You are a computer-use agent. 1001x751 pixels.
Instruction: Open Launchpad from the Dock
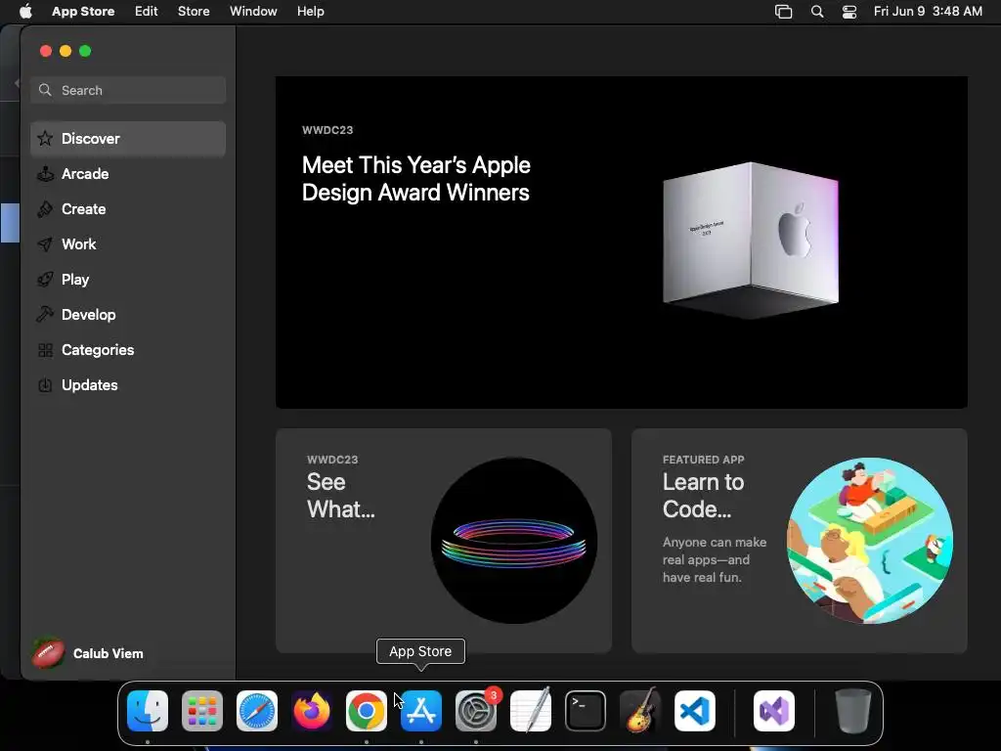(x=202, y=711)
